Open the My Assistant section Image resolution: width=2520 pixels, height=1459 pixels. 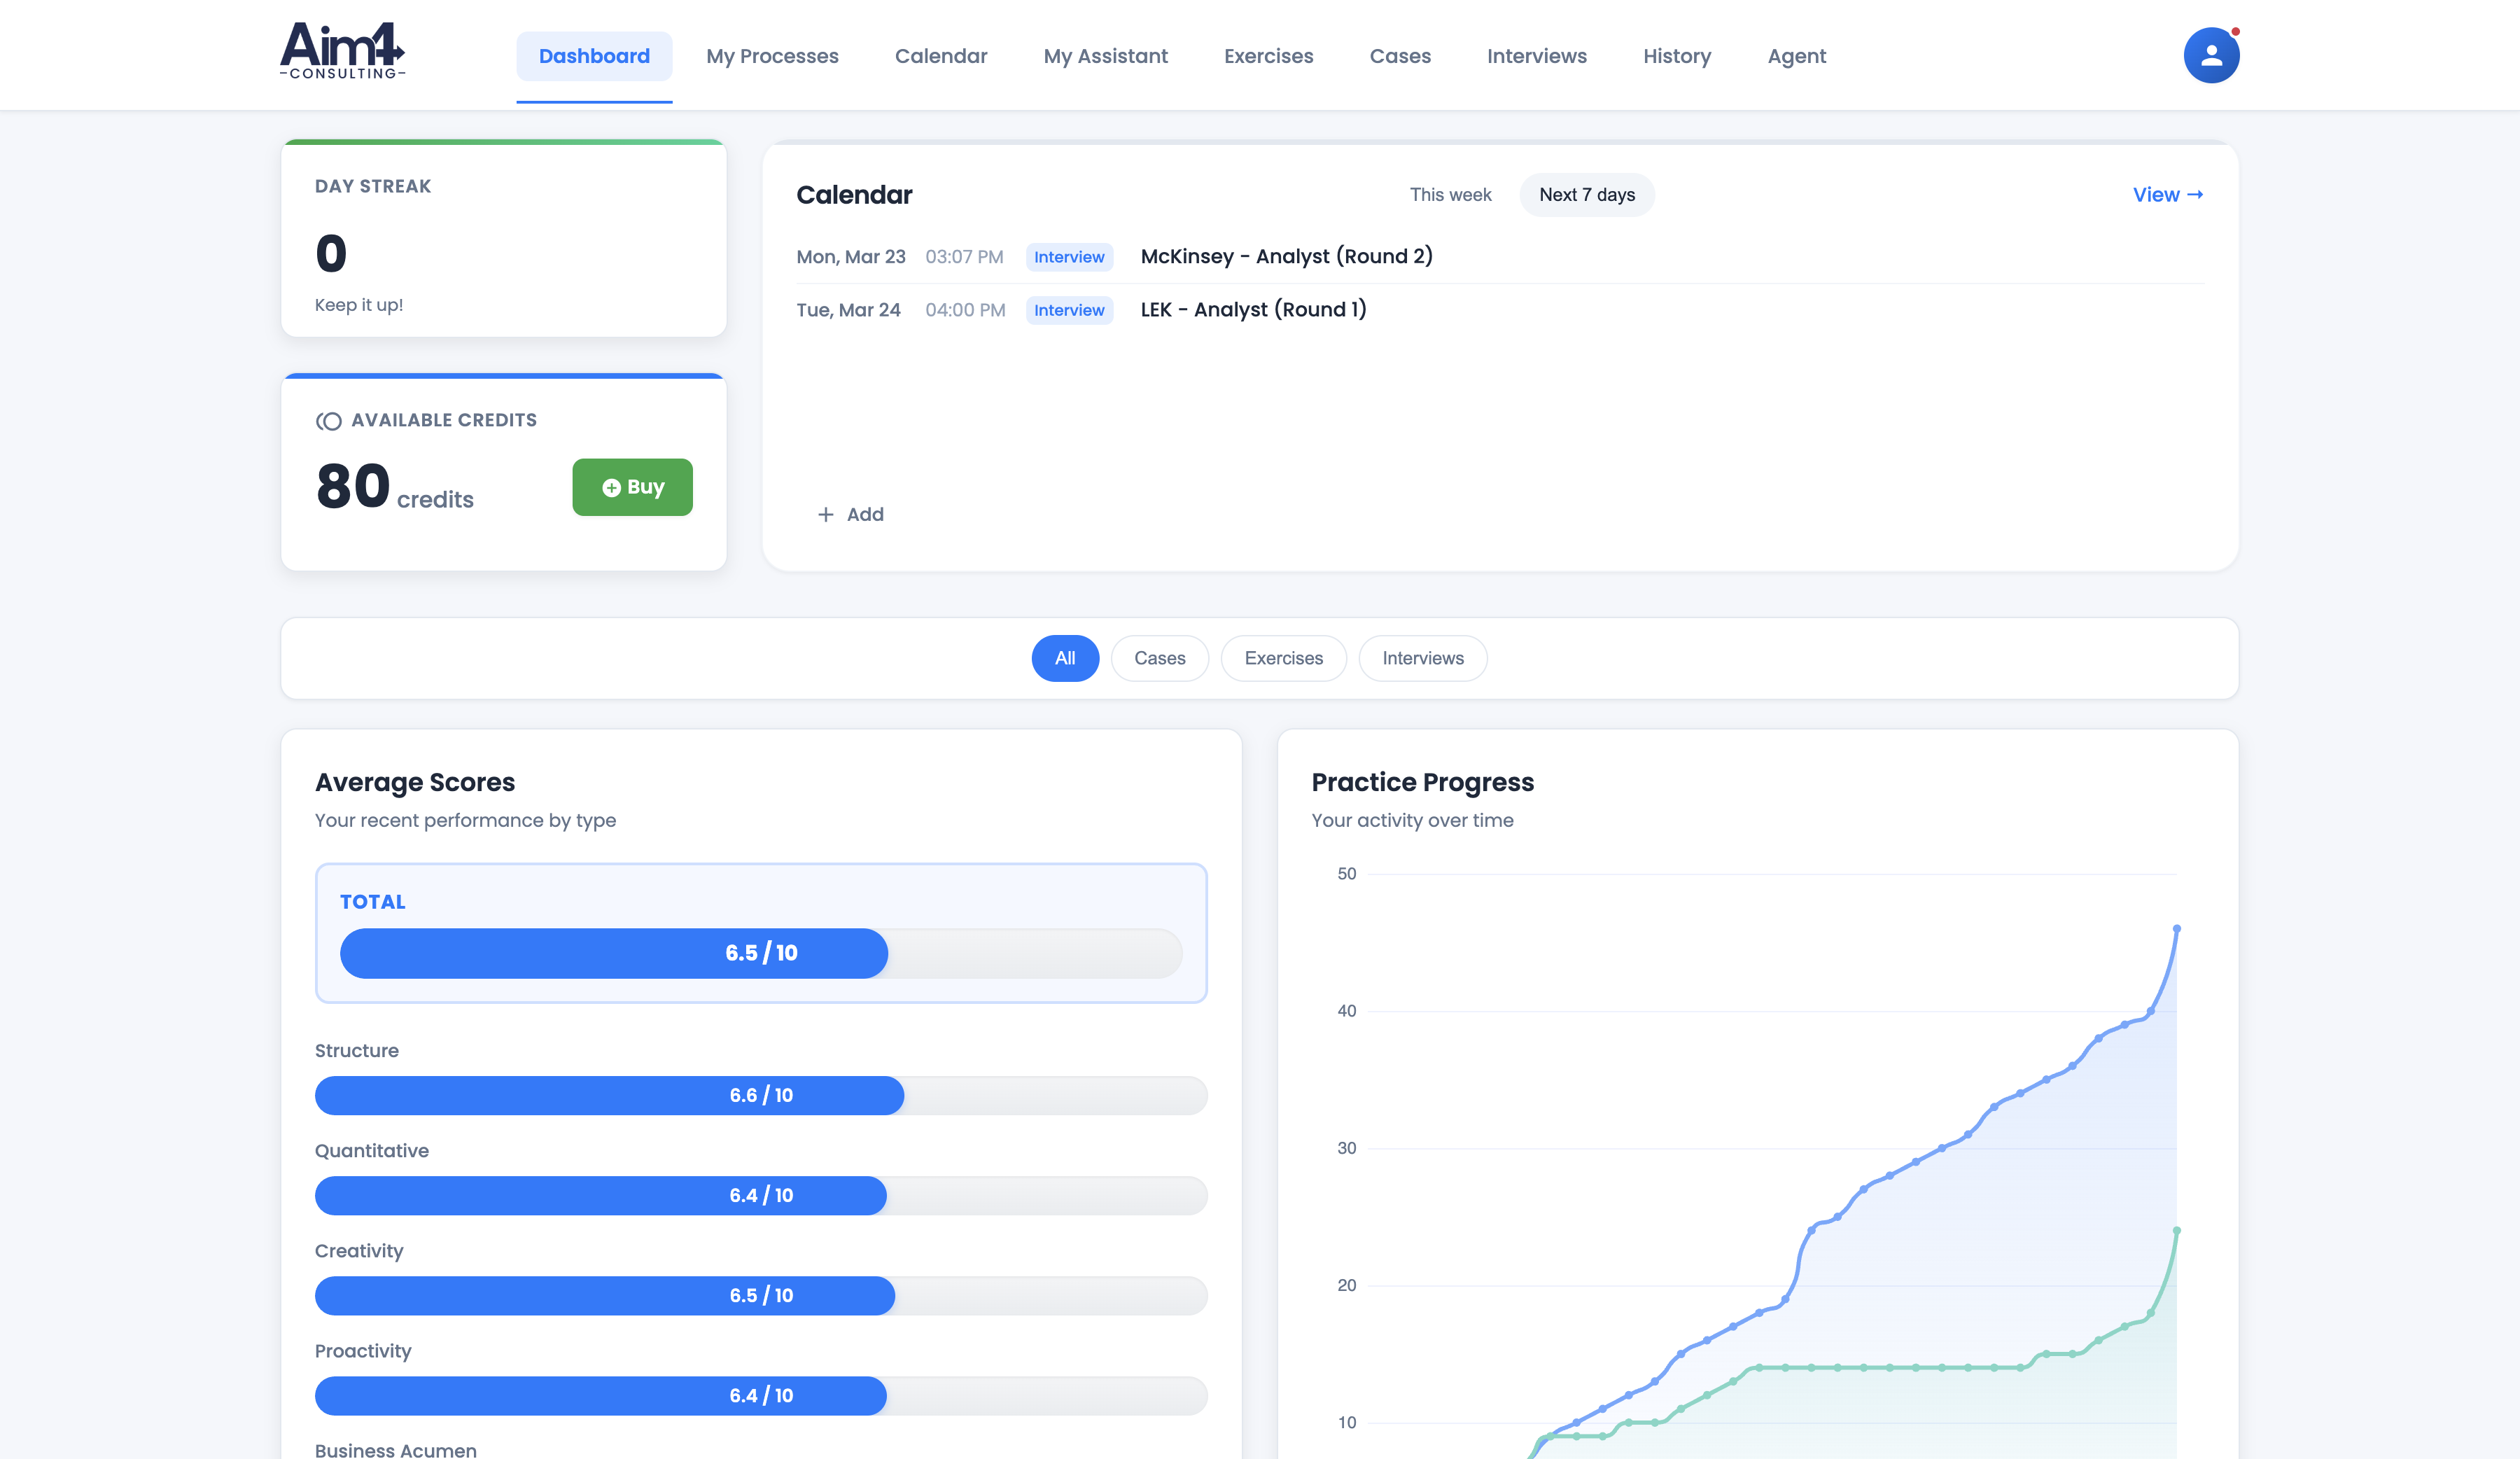pos(1105,56)
